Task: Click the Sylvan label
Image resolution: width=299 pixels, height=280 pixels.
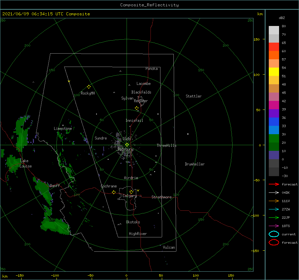Action: coord(127,98)
